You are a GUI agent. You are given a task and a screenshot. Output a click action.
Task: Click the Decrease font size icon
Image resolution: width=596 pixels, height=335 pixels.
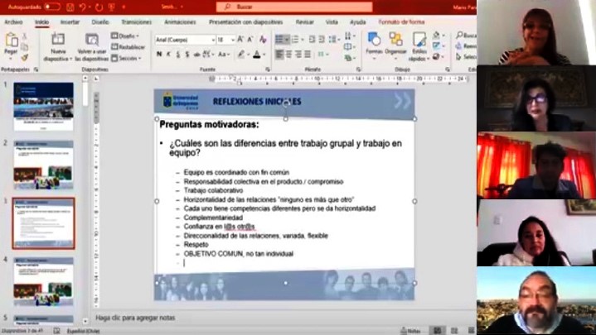[x=250, y=39]
